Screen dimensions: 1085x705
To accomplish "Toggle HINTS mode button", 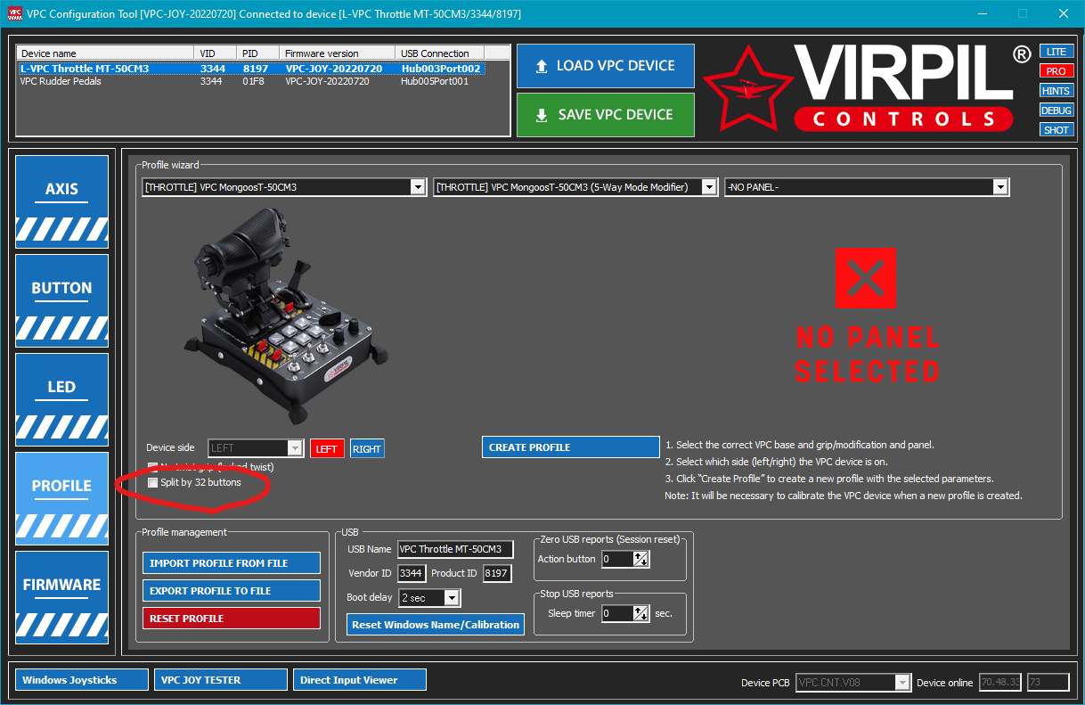I will [1056, 91].
